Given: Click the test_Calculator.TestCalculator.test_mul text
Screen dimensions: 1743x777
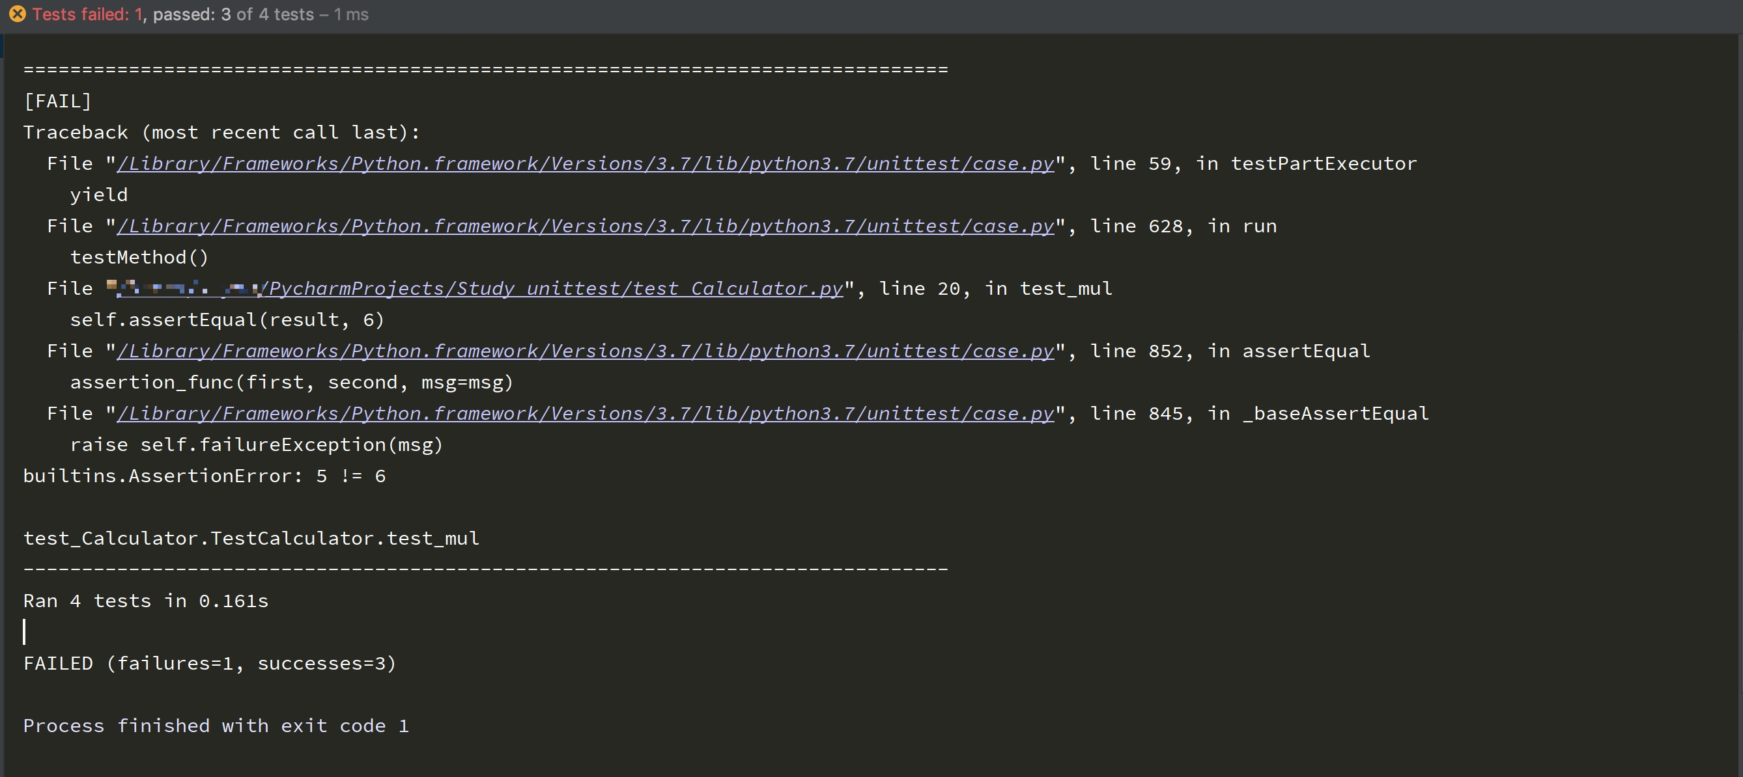Looking at the screenshot, I should (251, 538).
